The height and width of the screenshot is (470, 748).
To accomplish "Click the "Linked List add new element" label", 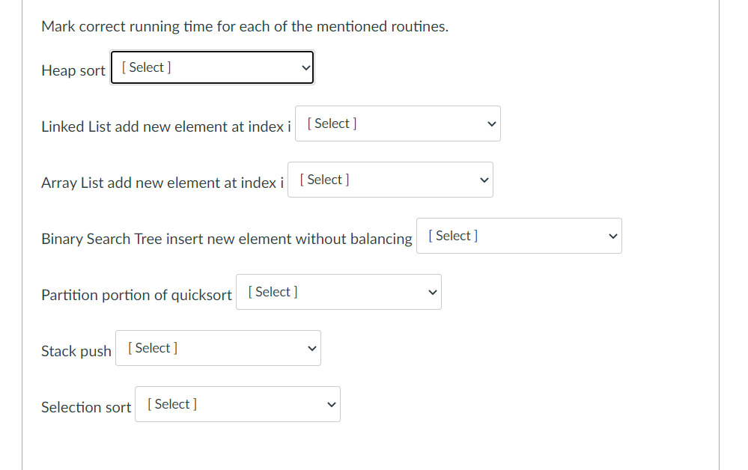I will 166,126.
